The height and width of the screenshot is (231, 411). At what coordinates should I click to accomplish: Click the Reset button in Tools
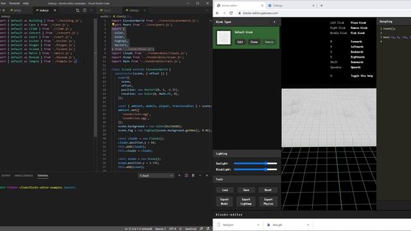click(268, 190)
